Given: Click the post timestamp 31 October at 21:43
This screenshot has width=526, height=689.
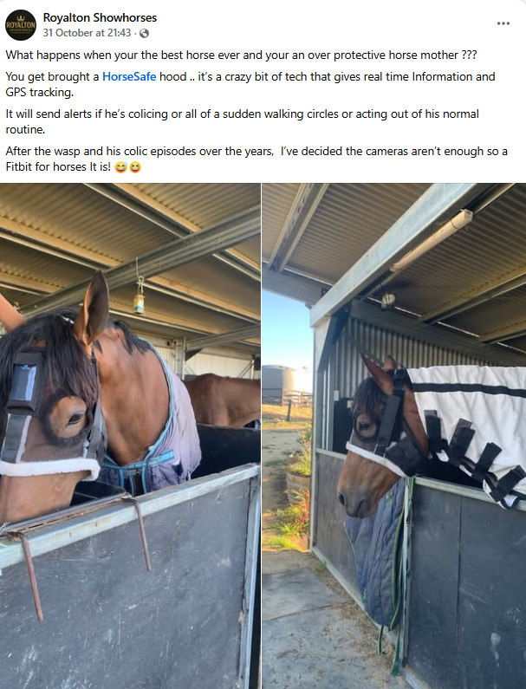Looking at the screenshot, I should pyautogui.click(x=87, y=33).
